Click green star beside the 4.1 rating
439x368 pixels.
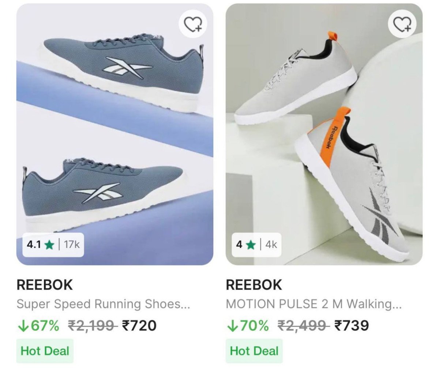(49, 245)
